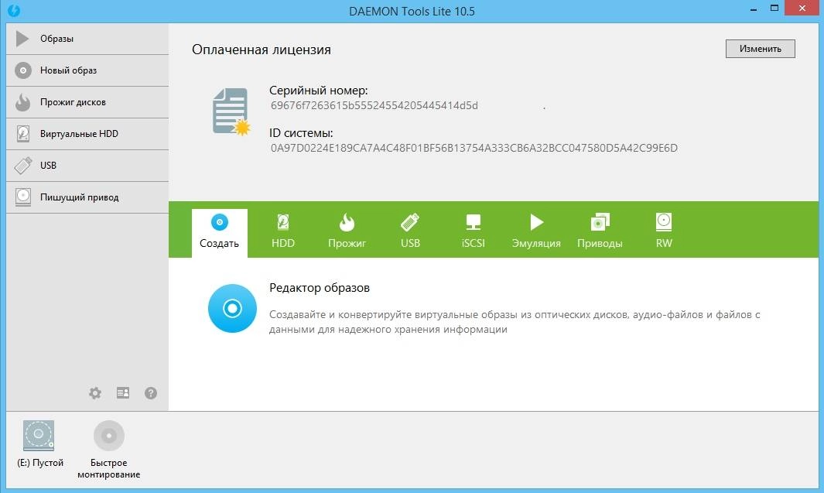The width and height of the screenshot is (824, 493).
Task: Minimize the DAEMON Tools window
Action: point(753,9)
